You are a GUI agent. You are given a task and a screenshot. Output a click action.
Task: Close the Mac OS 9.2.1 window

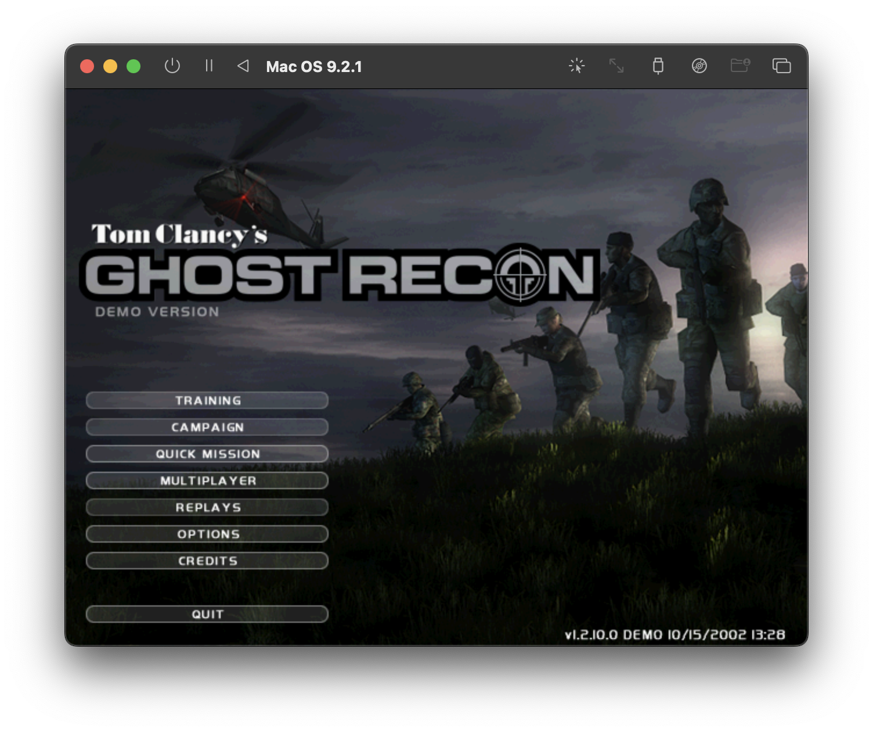coord(87,66)
